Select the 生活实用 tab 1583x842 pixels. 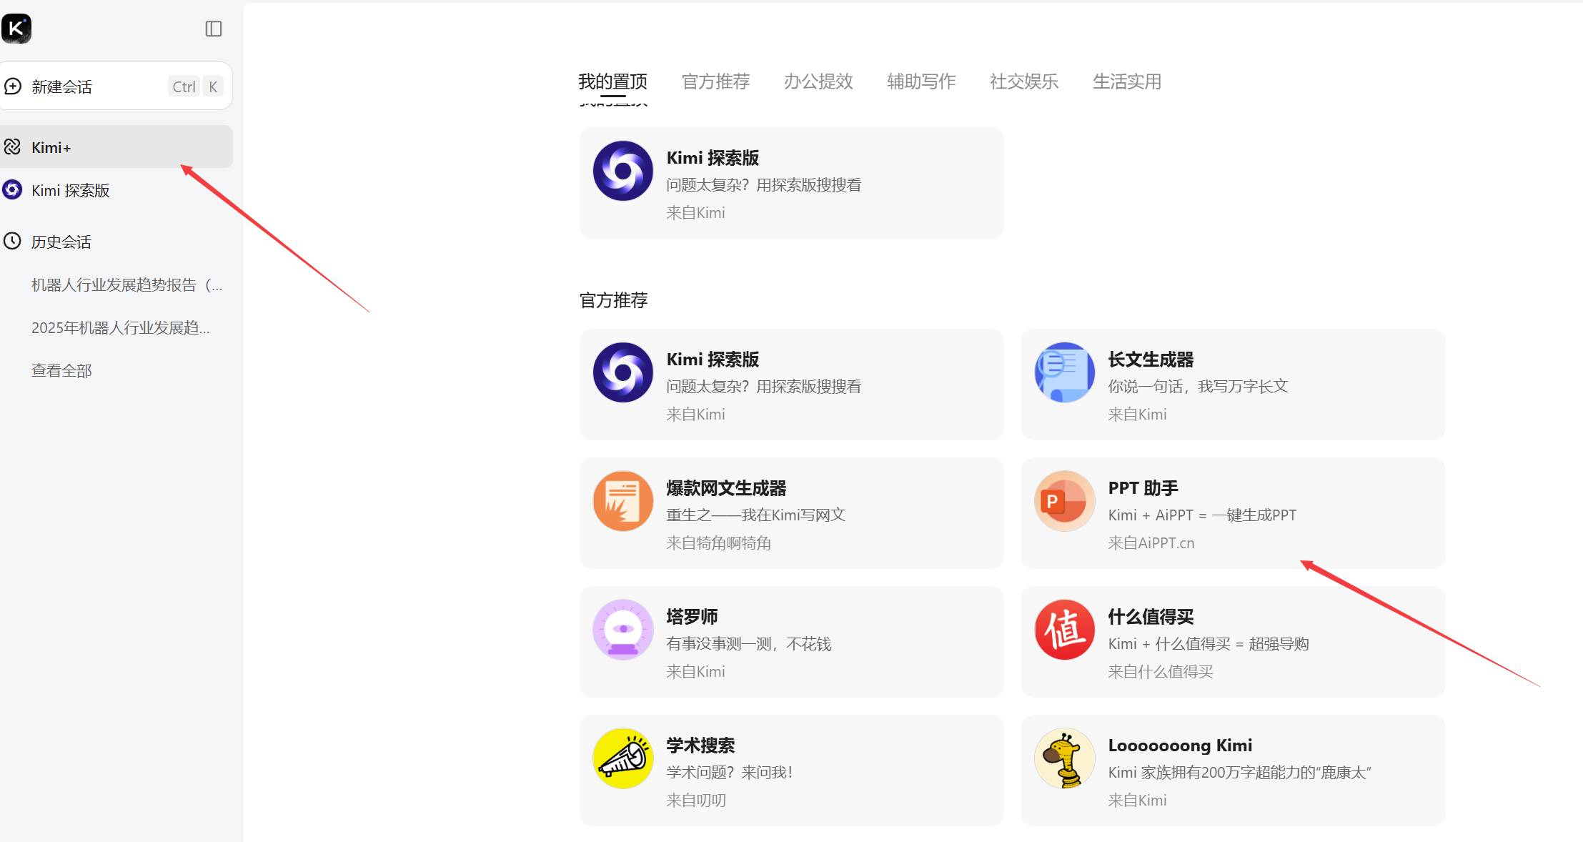pyautogui.click(x=1127, y=81)
